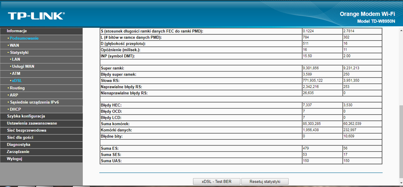Open Usługi WAN statistics

23,66
